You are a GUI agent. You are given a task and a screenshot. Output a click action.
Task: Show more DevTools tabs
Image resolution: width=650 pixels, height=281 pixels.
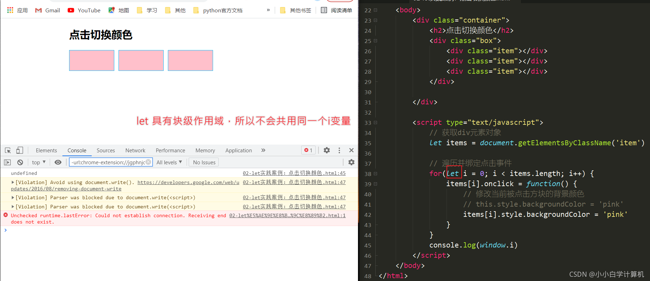pos(263,150)
